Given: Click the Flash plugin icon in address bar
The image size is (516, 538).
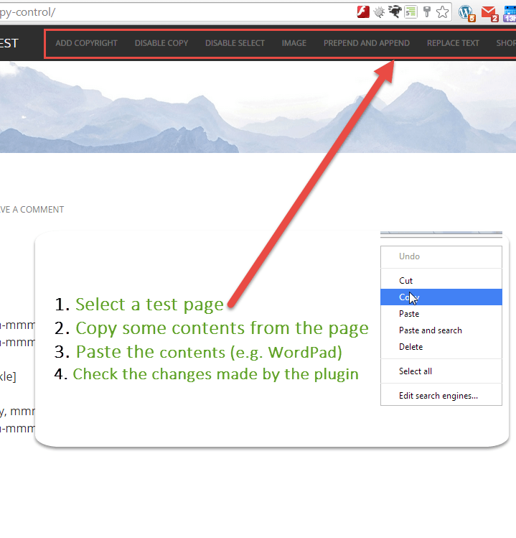Looking at the screenshot, I should coord(364,11).
